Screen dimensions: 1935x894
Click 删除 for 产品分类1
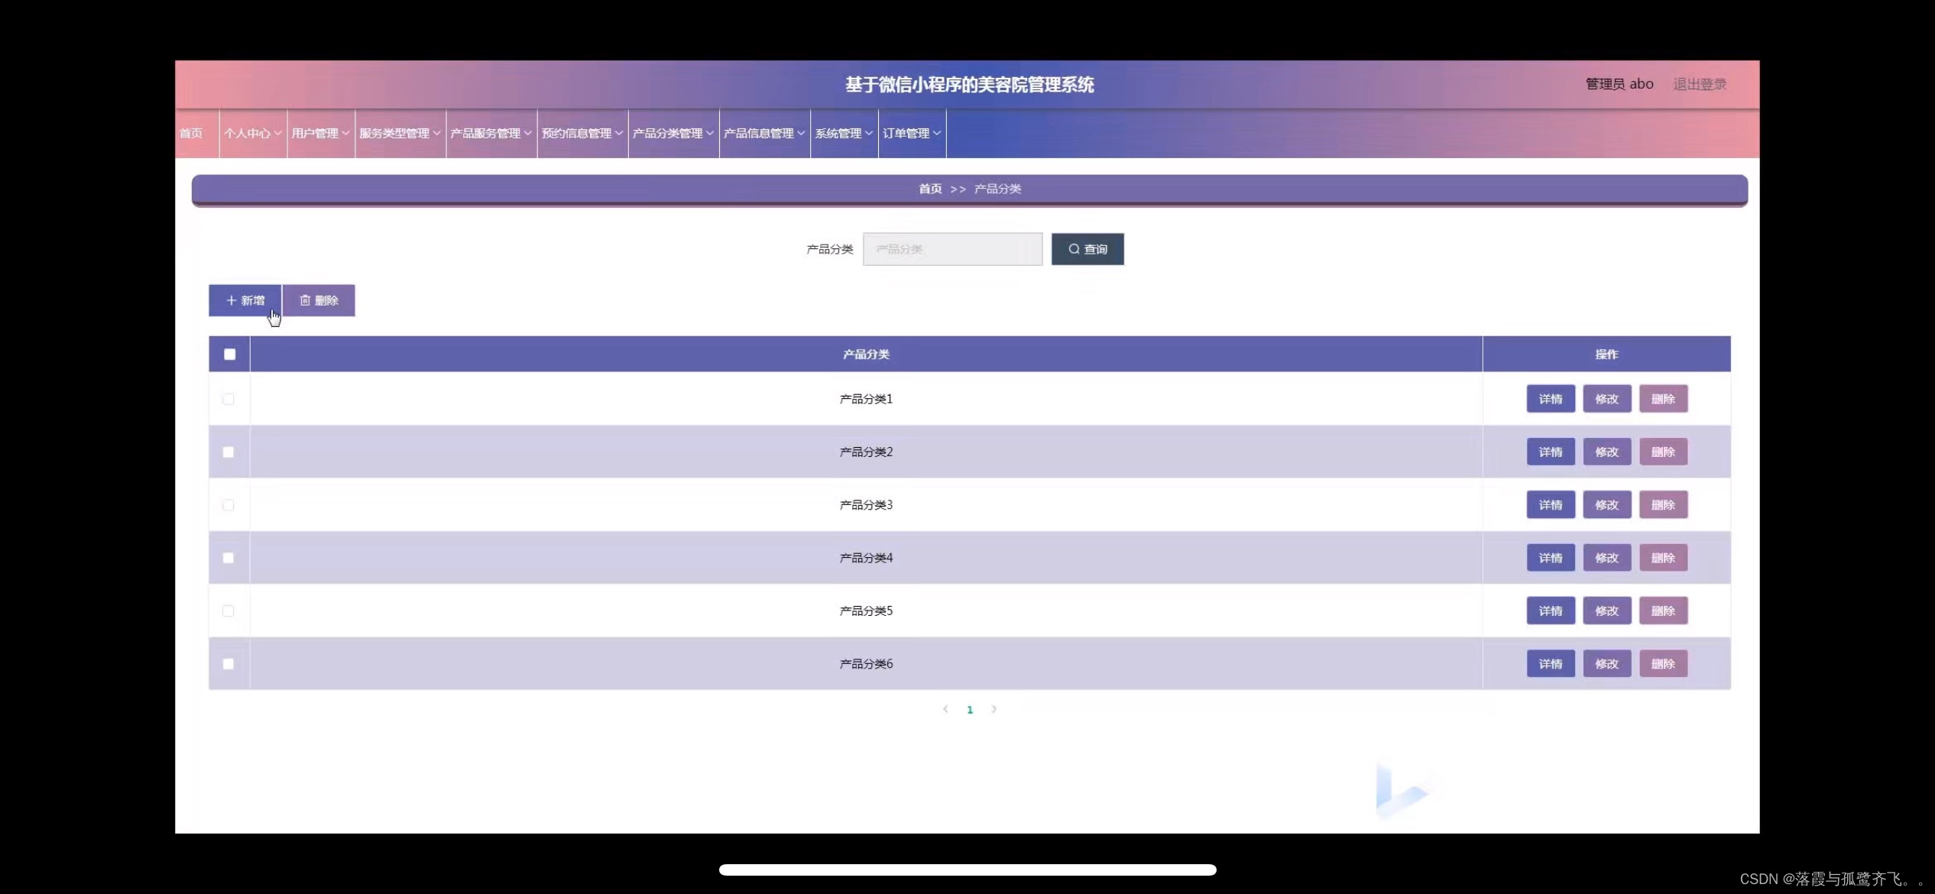1664,399
